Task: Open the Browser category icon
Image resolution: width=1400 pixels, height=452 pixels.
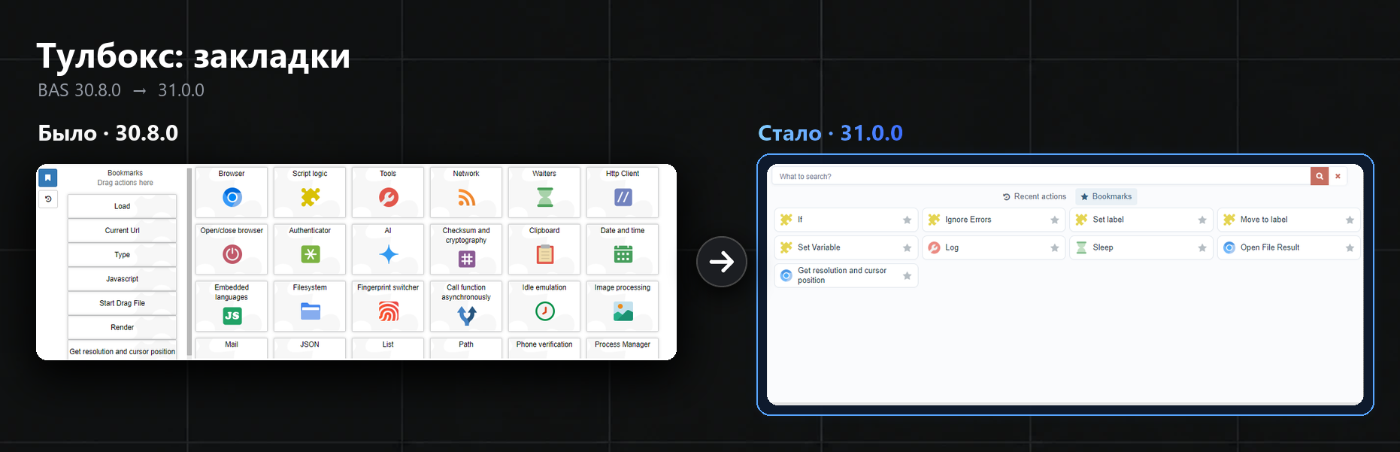Action: click(x=232, y=197)
